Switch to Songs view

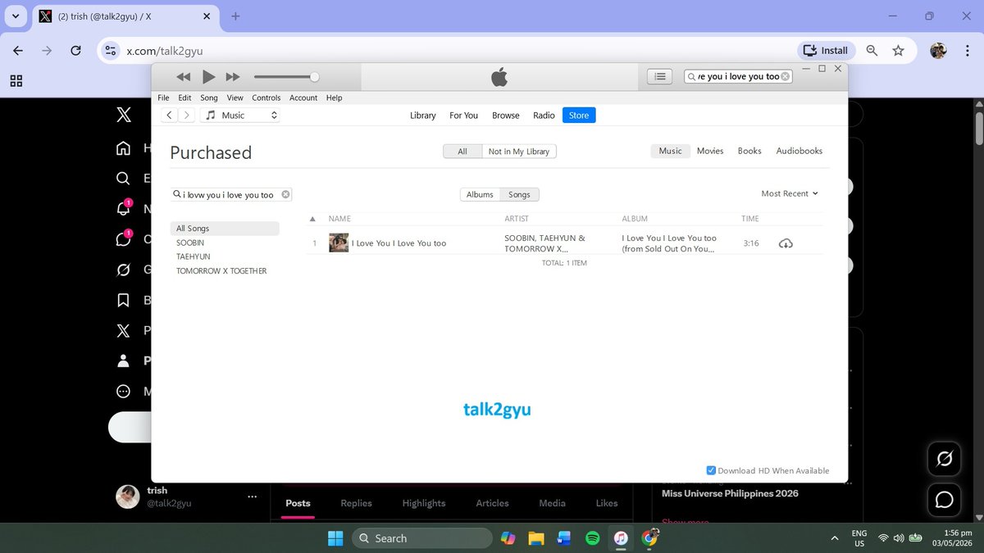(x=519, y=195)
